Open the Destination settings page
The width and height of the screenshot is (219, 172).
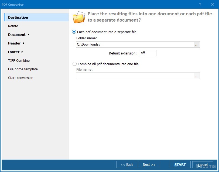[x=18, y=18]
